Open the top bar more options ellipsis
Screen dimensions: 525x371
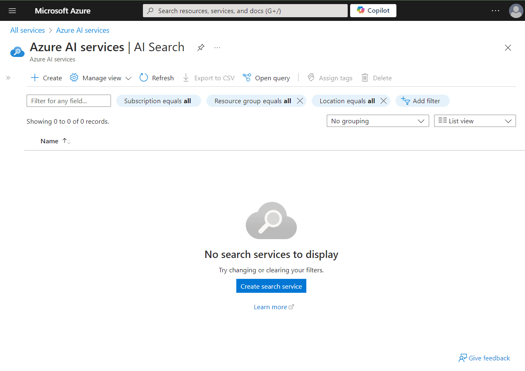[496, 11]
